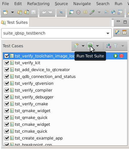Select the tst_verify_debugger test case
This screenshot has width=129, height=149.
point(65,97)
